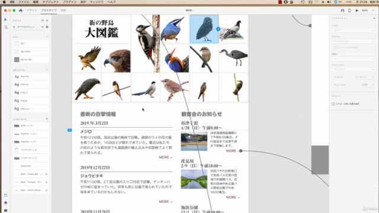
Task: Select the owl image on the artboard
Action: (x=204, y=29)
